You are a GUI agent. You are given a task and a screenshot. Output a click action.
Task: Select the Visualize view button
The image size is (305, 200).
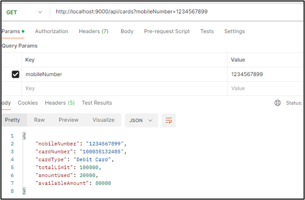pyautogui.click(x=103, y=120)
